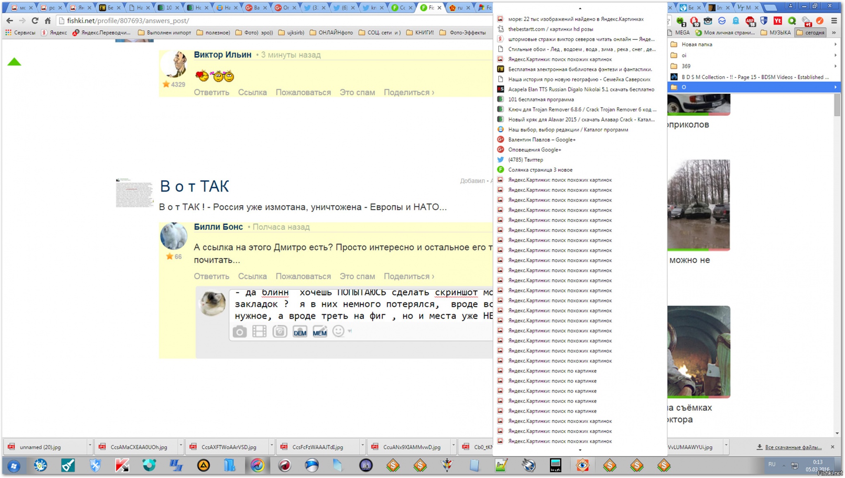The height and width of the screenshot is (478, 845).
Task: Expand the hidden bookmarks overflow chevron
Action: [x=834, y=33]
